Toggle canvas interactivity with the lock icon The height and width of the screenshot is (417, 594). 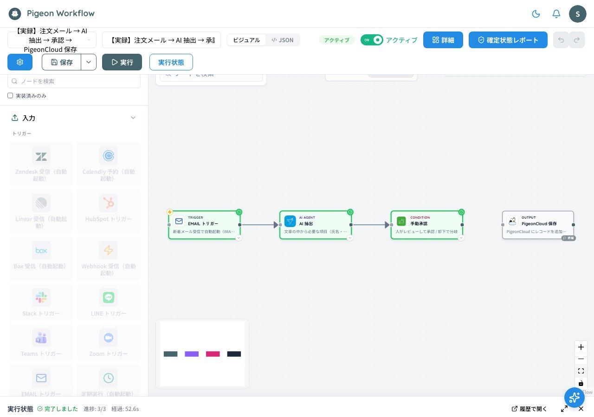point(581,383)
